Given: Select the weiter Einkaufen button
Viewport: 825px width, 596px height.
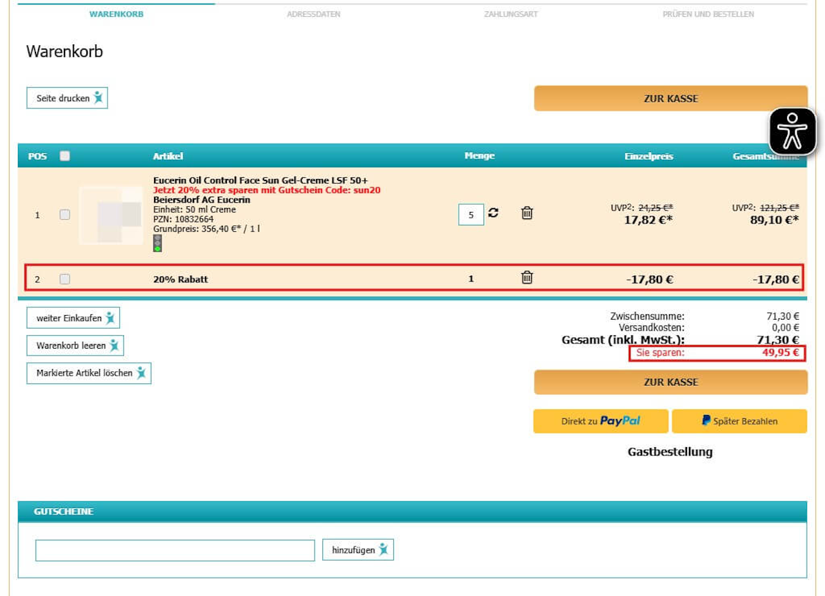Looking at the screenshot, I should coord(73,318).
